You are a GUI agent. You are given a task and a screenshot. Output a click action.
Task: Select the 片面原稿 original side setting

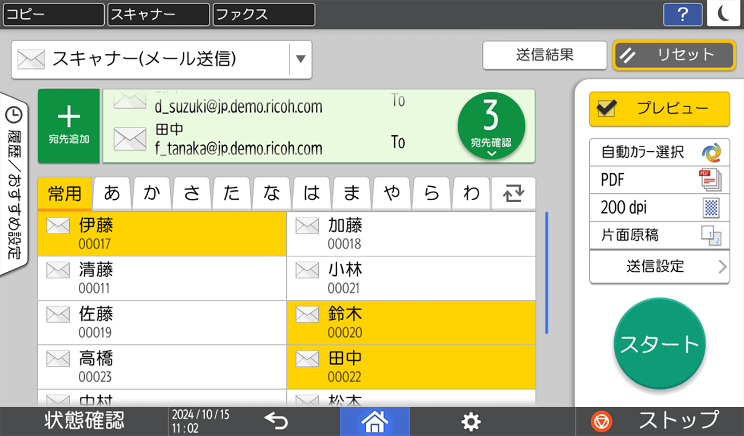coord(659,235)
